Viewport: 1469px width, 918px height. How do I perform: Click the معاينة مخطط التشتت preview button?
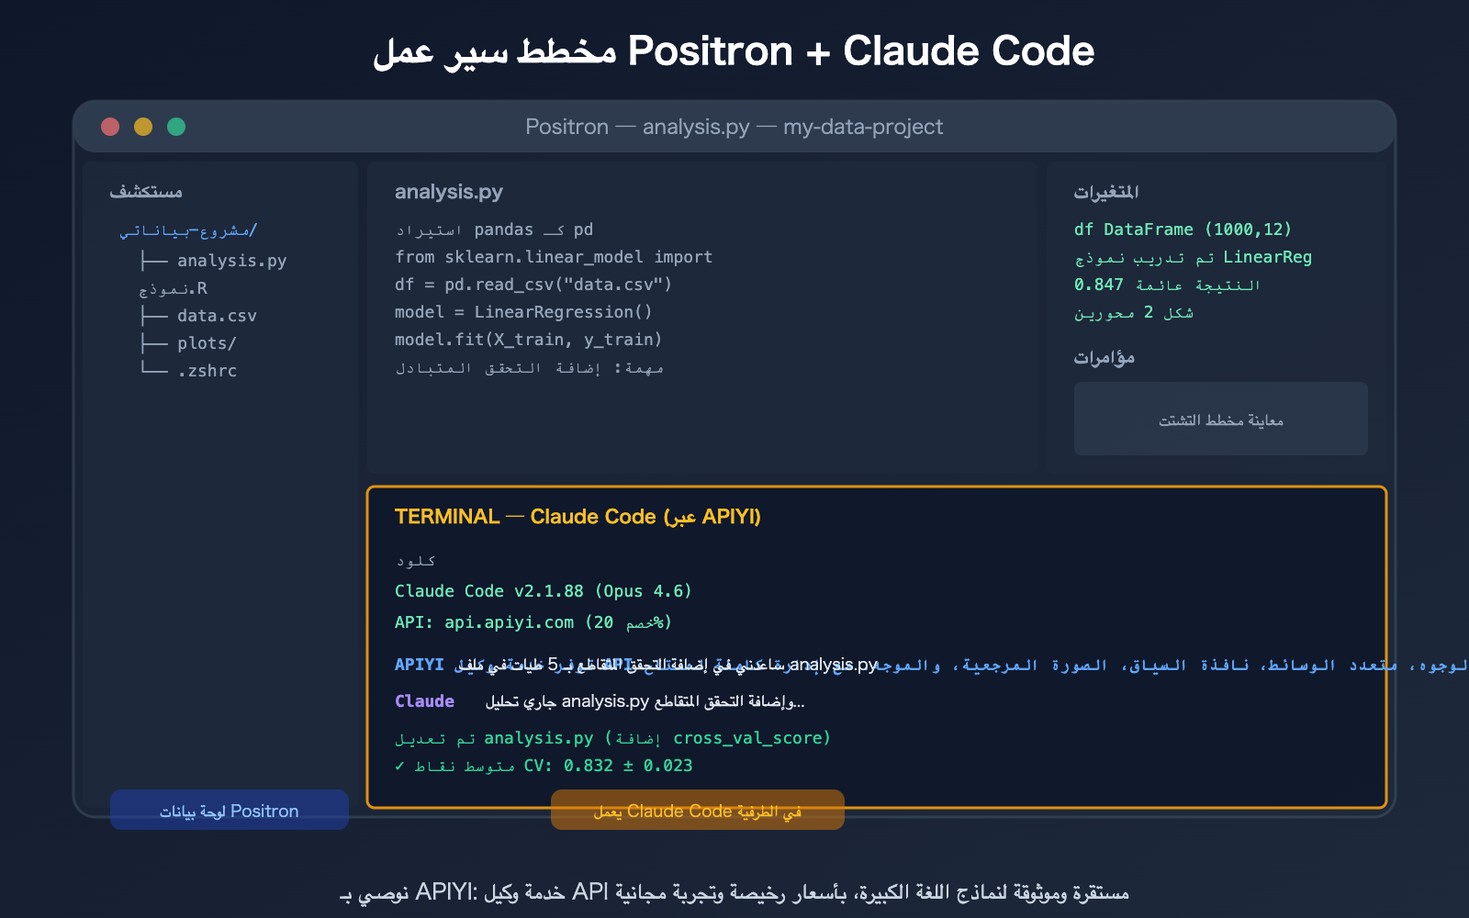click(x=1220, y=419)
